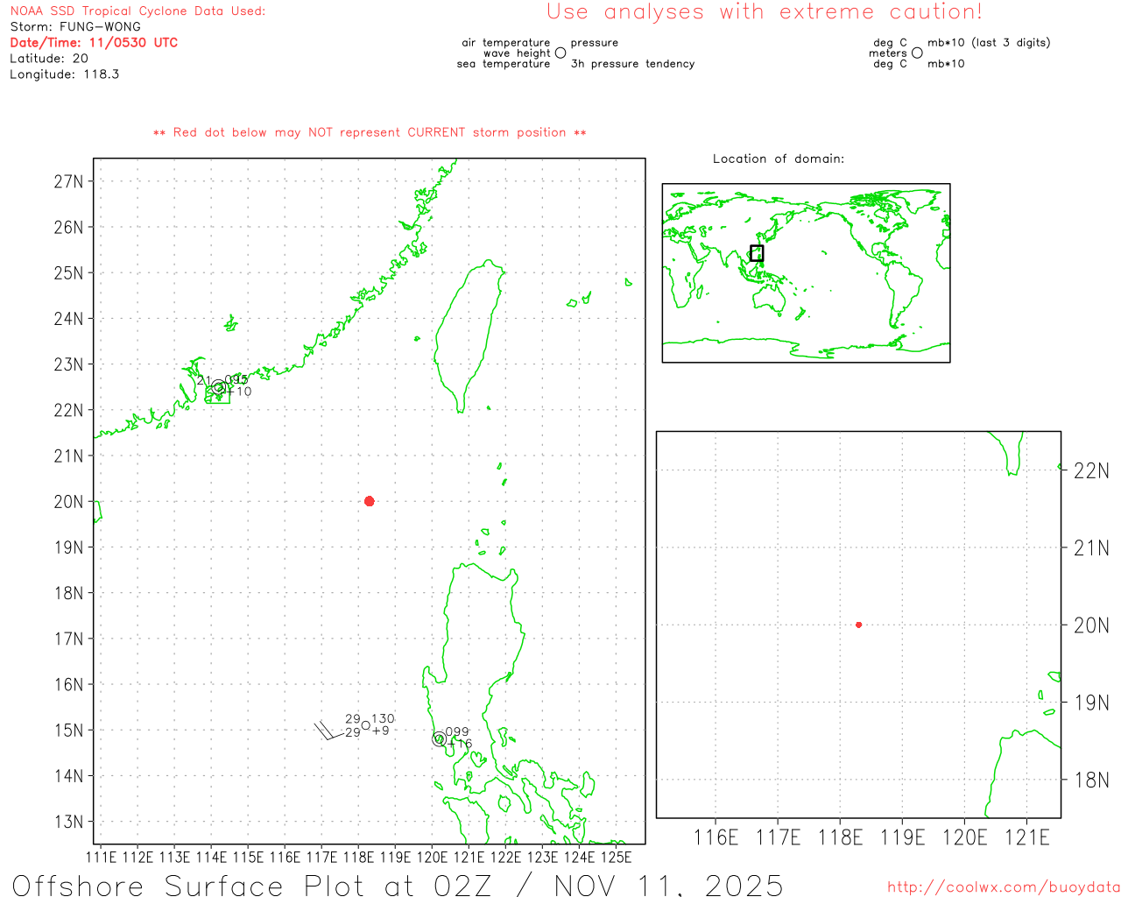Screen dimensions: 1121x897
Task: Click the green square marker near Hong Kong
Action: [218, 395]
